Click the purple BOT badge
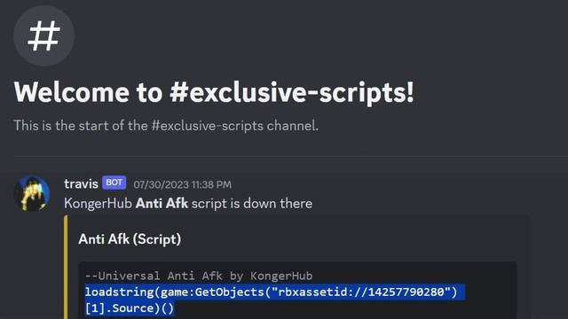 114,183
